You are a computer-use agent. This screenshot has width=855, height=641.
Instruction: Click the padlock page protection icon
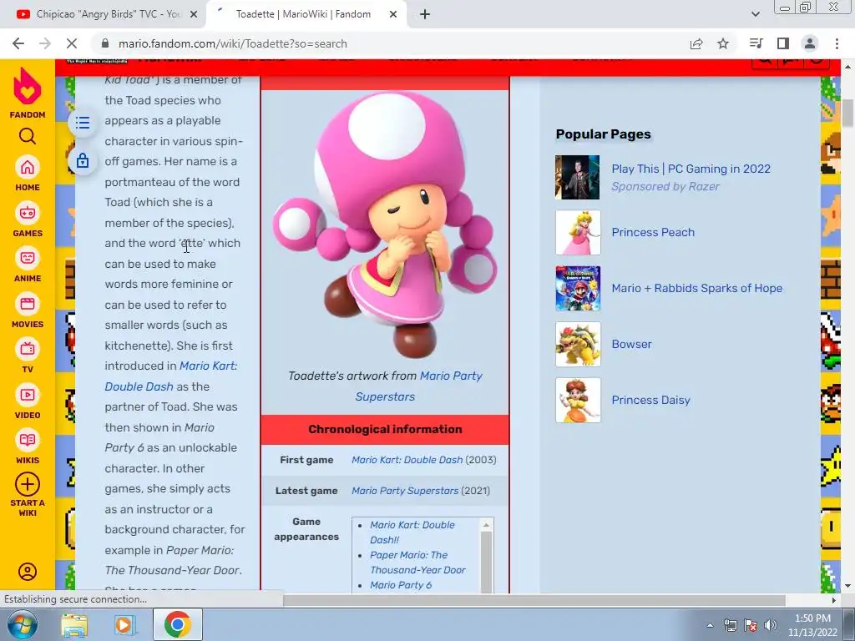pos(83,161)
